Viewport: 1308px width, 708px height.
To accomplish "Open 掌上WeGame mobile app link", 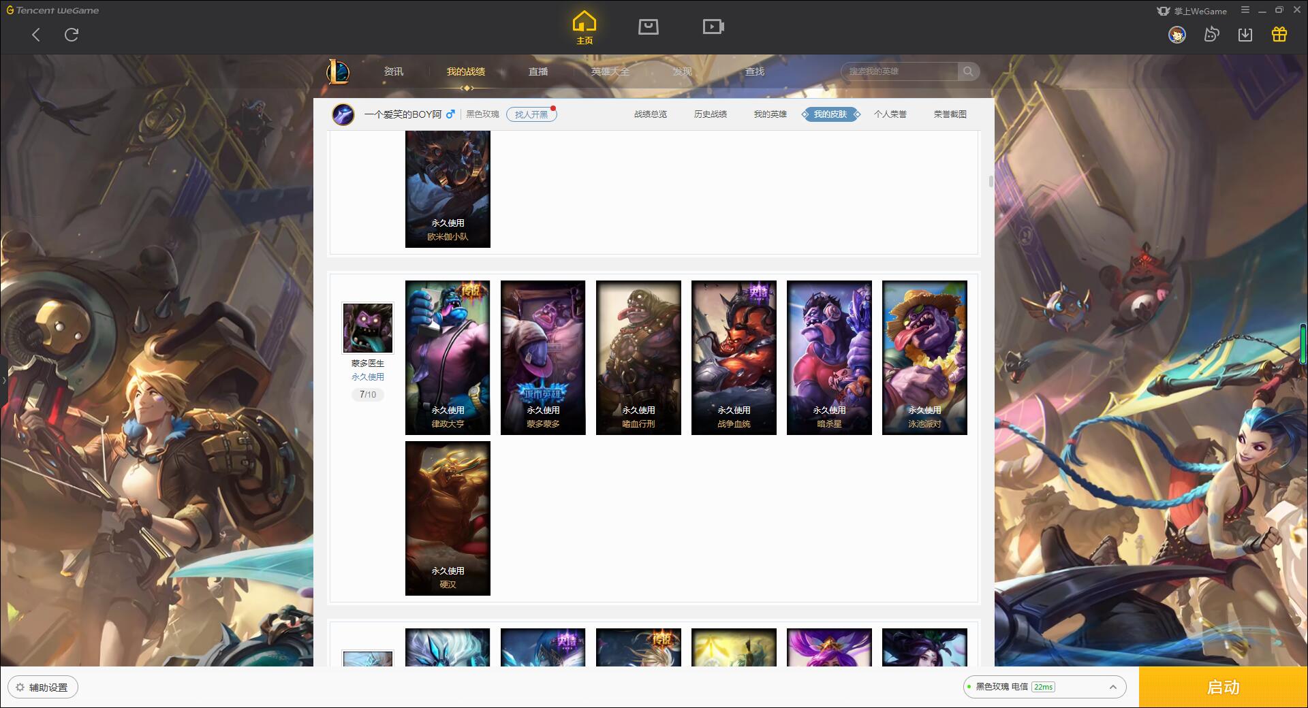I will 1192,11.
